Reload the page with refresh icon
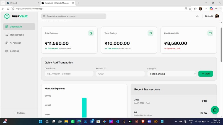The width and height of the screenshot is (223, 125). (x=8, y=9)
